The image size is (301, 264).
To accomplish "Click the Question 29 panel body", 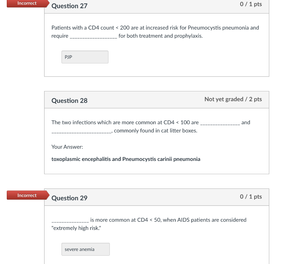I will tap(156, 235).
